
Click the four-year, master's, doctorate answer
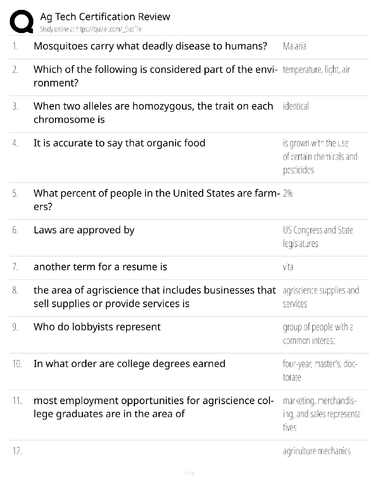320,370
